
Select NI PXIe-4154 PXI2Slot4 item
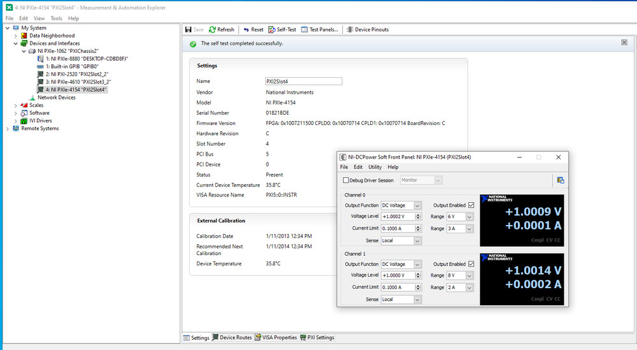pos(76,90)
